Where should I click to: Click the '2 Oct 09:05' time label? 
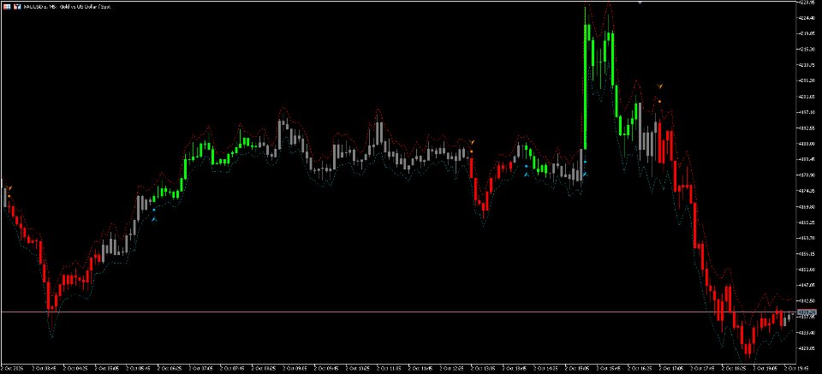click(296, 368)
